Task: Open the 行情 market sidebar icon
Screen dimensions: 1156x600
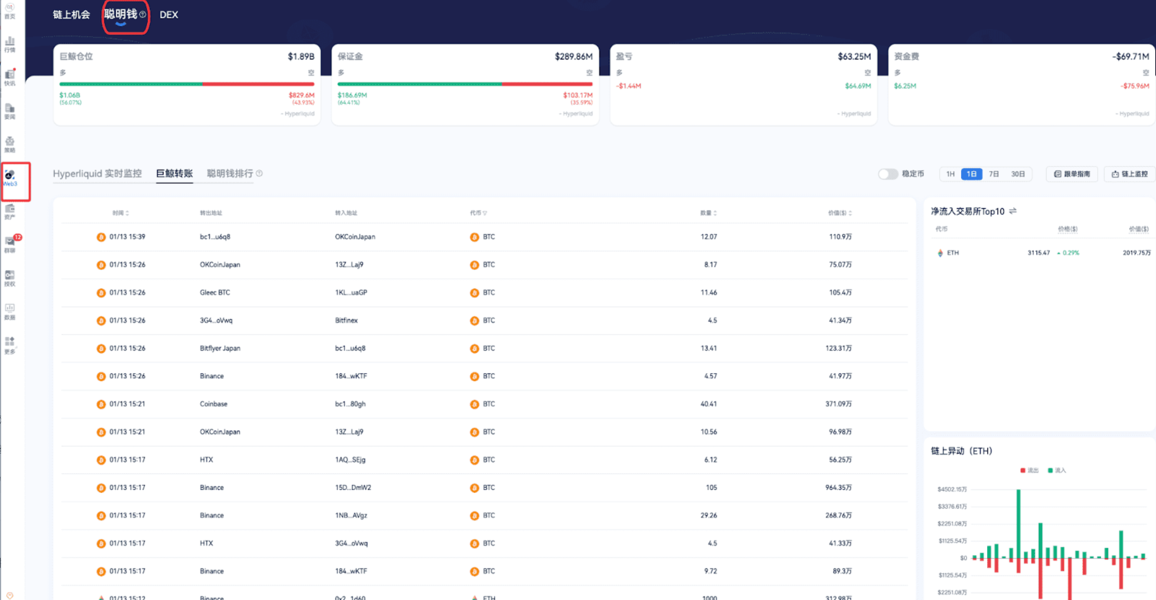Action: 10,44
